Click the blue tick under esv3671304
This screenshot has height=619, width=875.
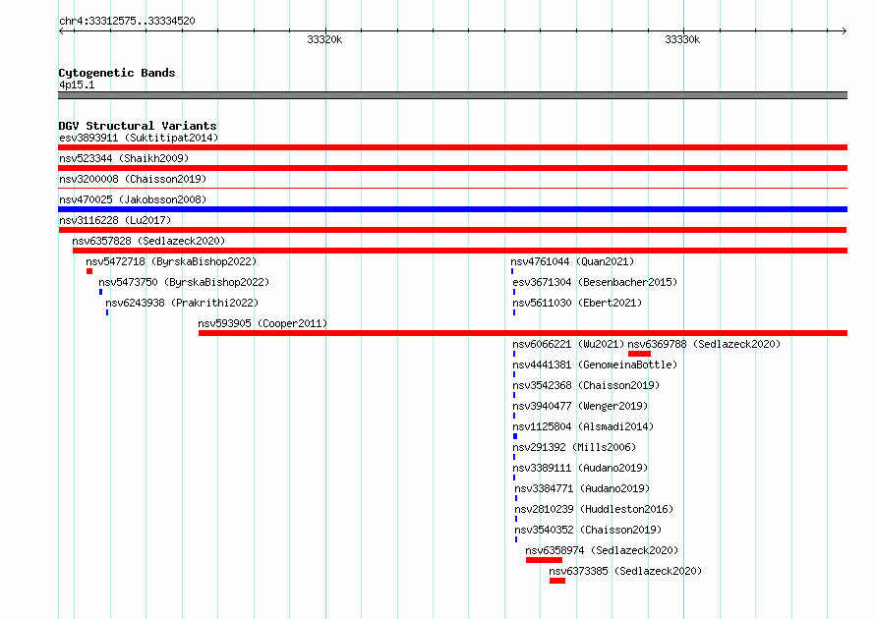pos(514,292)
